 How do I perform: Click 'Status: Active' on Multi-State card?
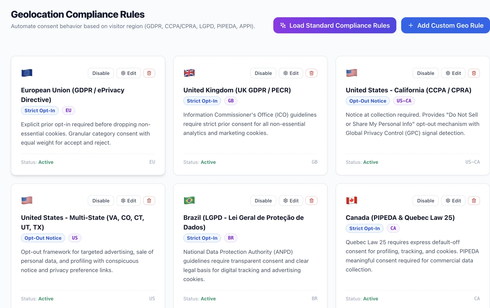pyautogui.click(x=37, y=299)
